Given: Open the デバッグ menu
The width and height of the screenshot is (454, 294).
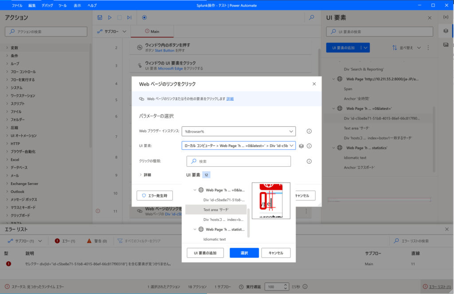Looking at the screenshot, I should (47, 5).
